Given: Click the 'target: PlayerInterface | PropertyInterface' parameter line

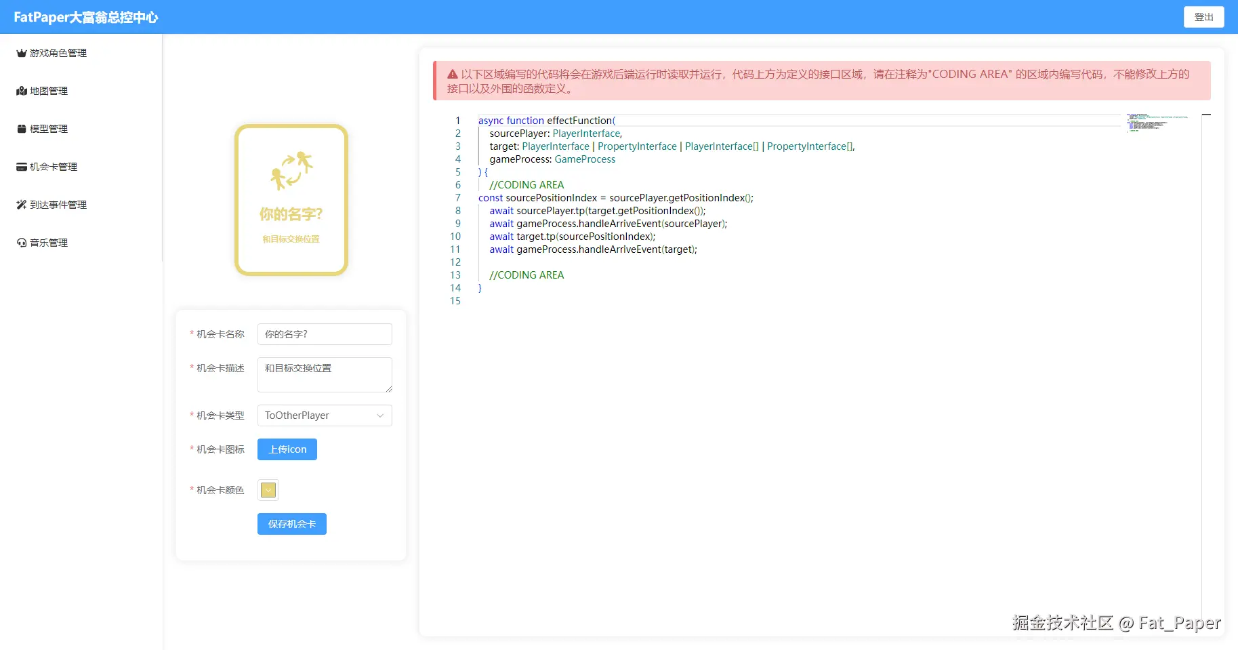Looking at the screenshot, I should pos(672,146).
